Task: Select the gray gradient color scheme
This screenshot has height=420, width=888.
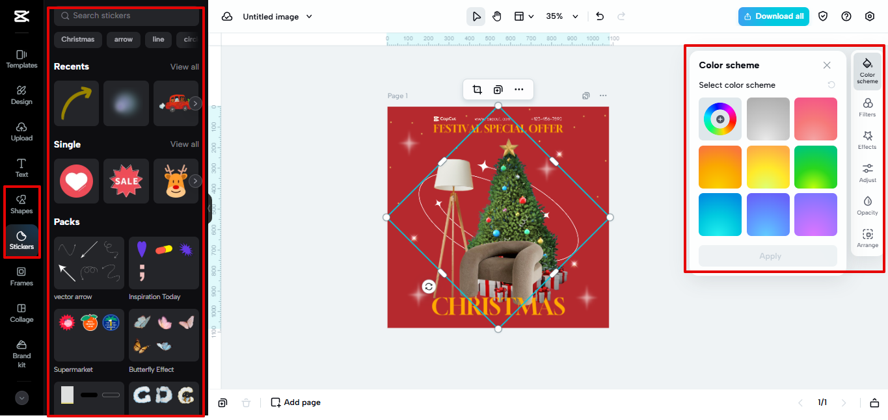Action: (x=768, y=119)
